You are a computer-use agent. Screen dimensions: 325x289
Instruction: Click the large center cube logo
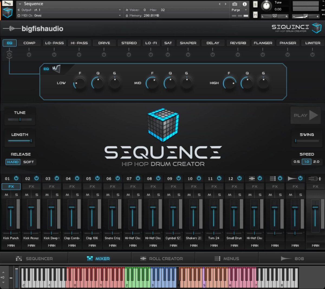[x=163, y=125]
